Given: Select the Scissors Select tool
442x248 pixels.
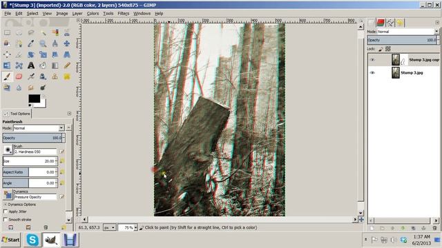Looking at the screenshot, I should tap(67, 32).
